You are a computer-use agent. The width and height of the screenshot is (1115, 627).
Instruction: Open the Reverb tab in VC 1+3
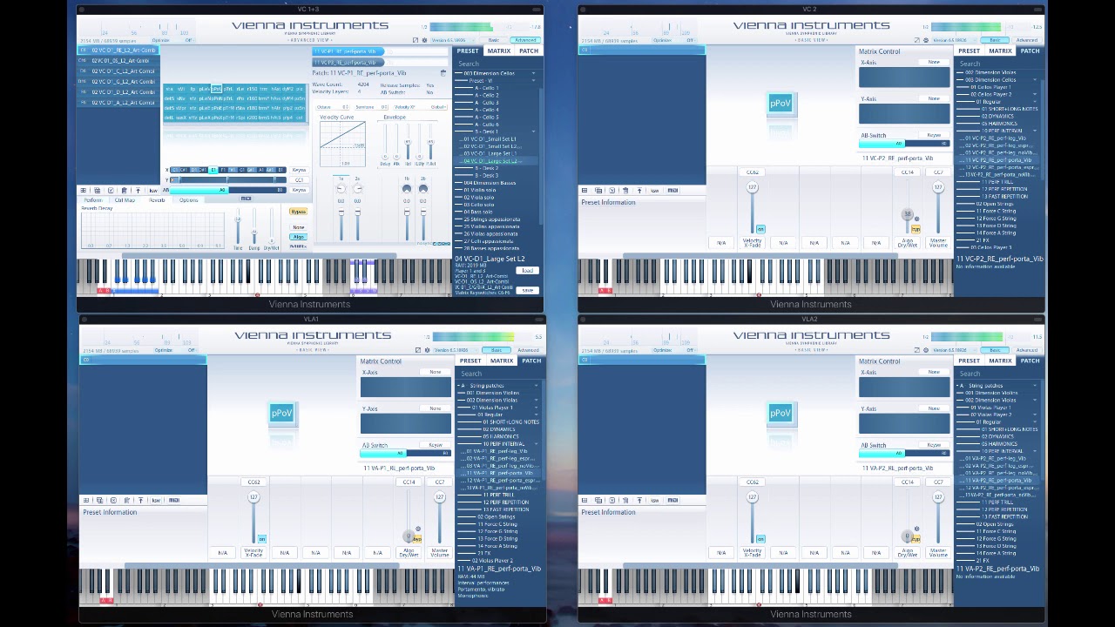click(x=157, y=200)
